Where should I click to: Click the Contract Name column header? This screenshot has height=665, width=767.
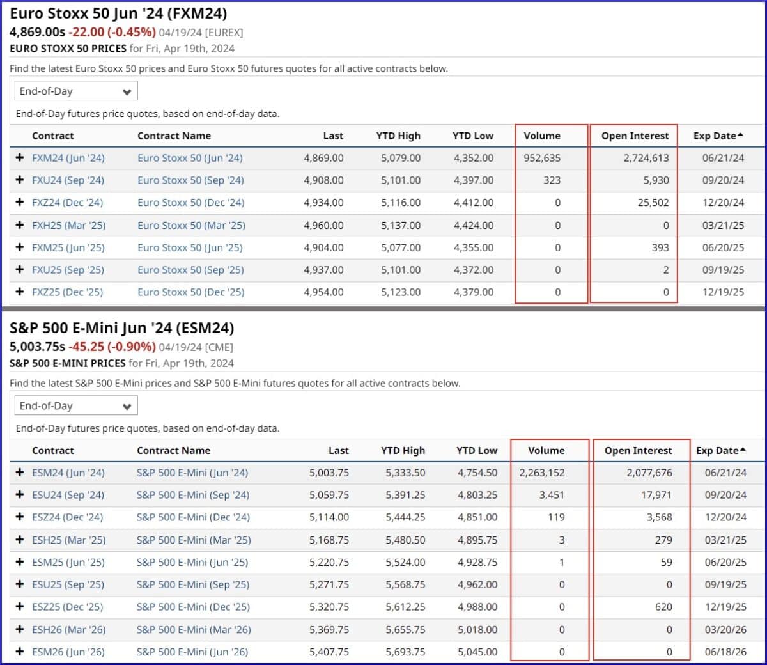click(174, 136)
